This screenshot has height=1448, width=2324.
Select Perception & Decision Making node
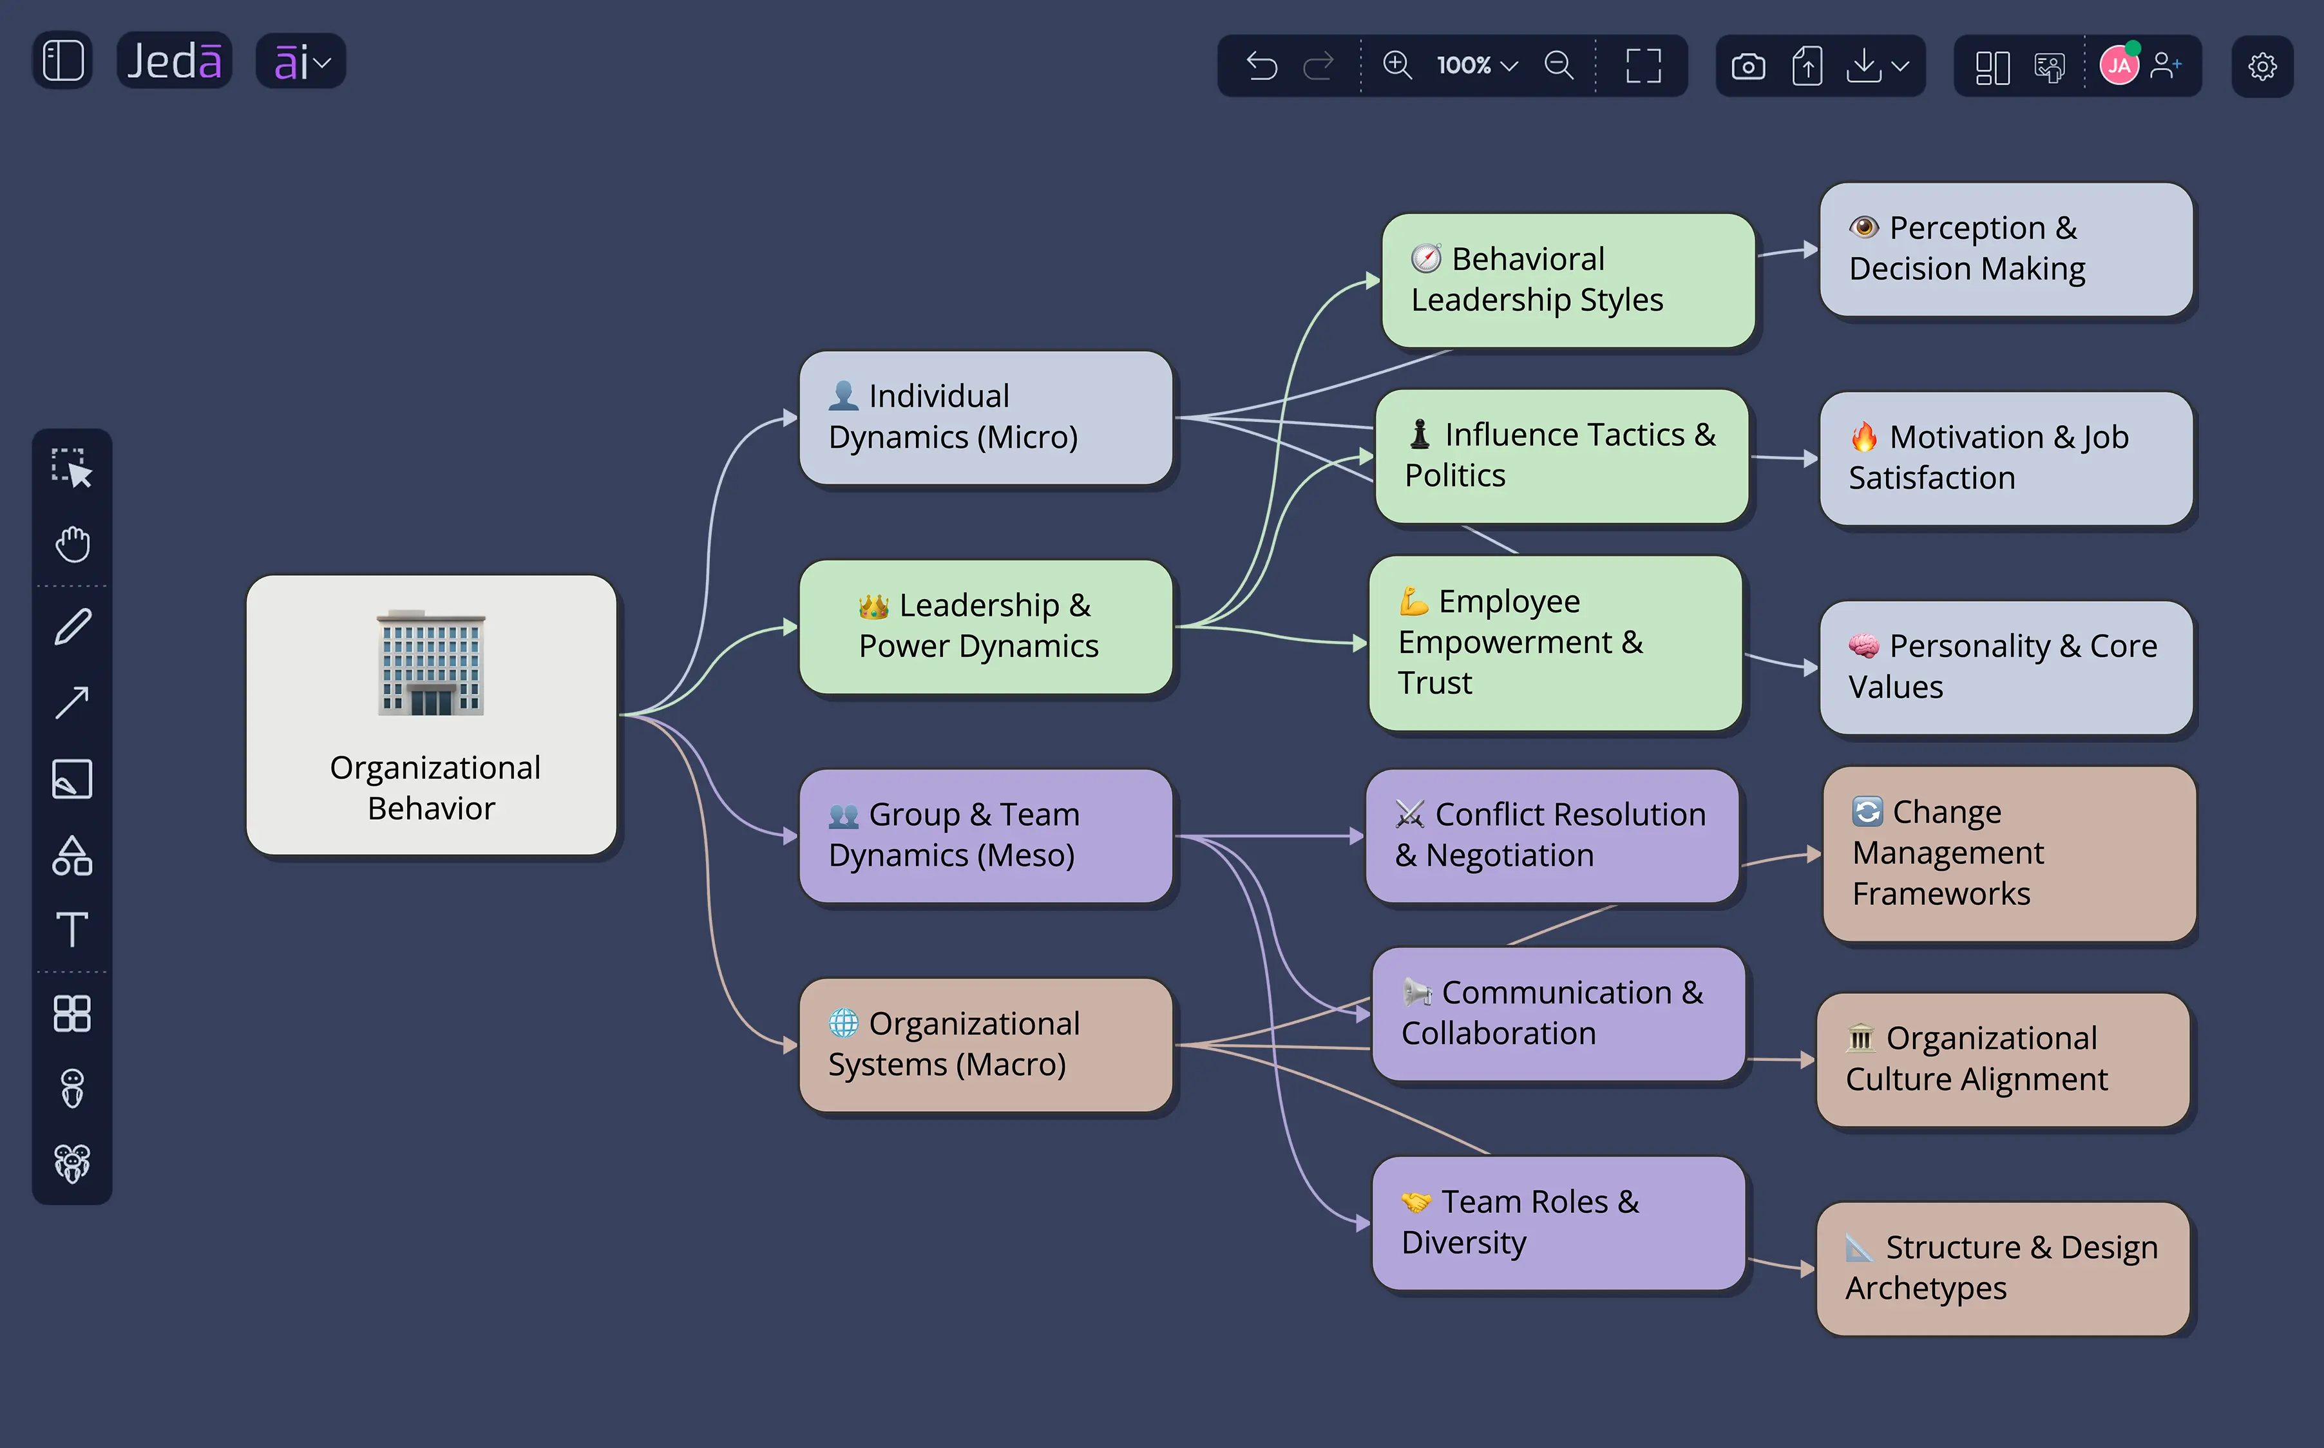pyautogui.click(x=2006, y=249)
